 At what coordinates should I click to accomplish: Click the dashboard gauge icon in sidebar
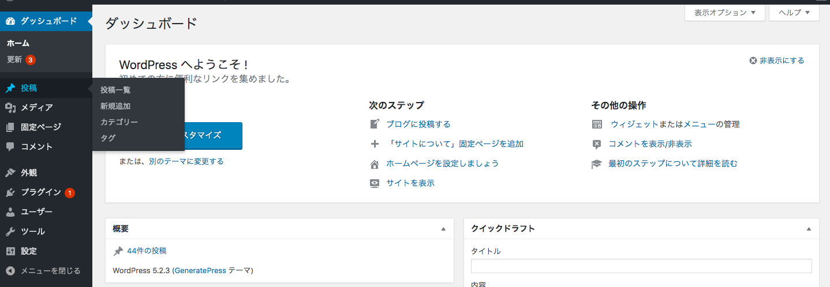pos(10,21)
